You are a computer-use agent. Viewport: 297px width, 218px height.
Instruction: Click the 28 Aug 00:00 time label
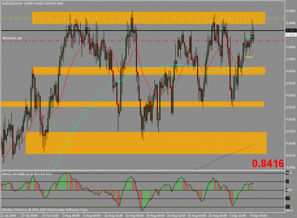(218, 216)
